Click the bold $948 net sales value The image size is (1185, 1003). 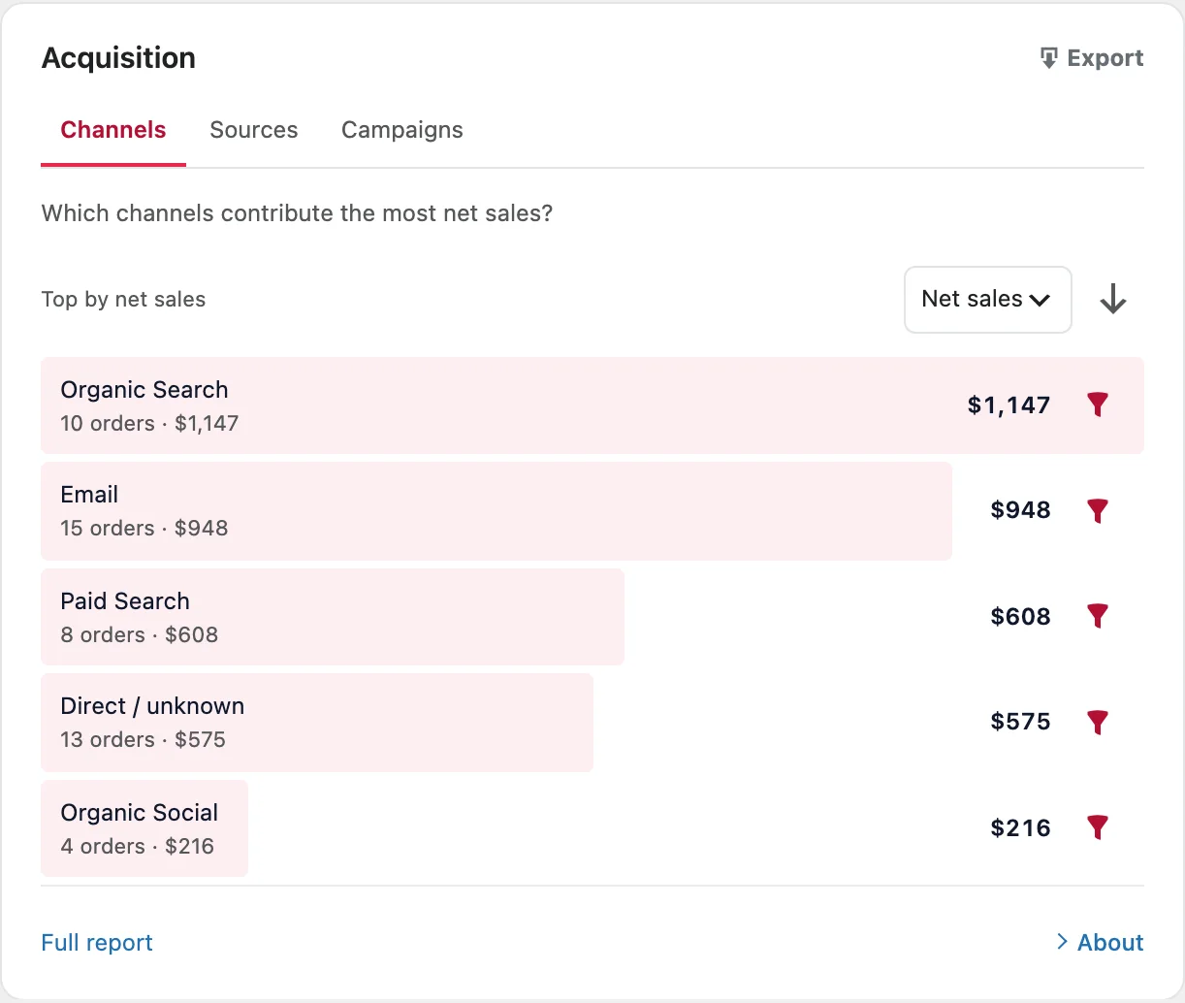tap(1020, 510)
